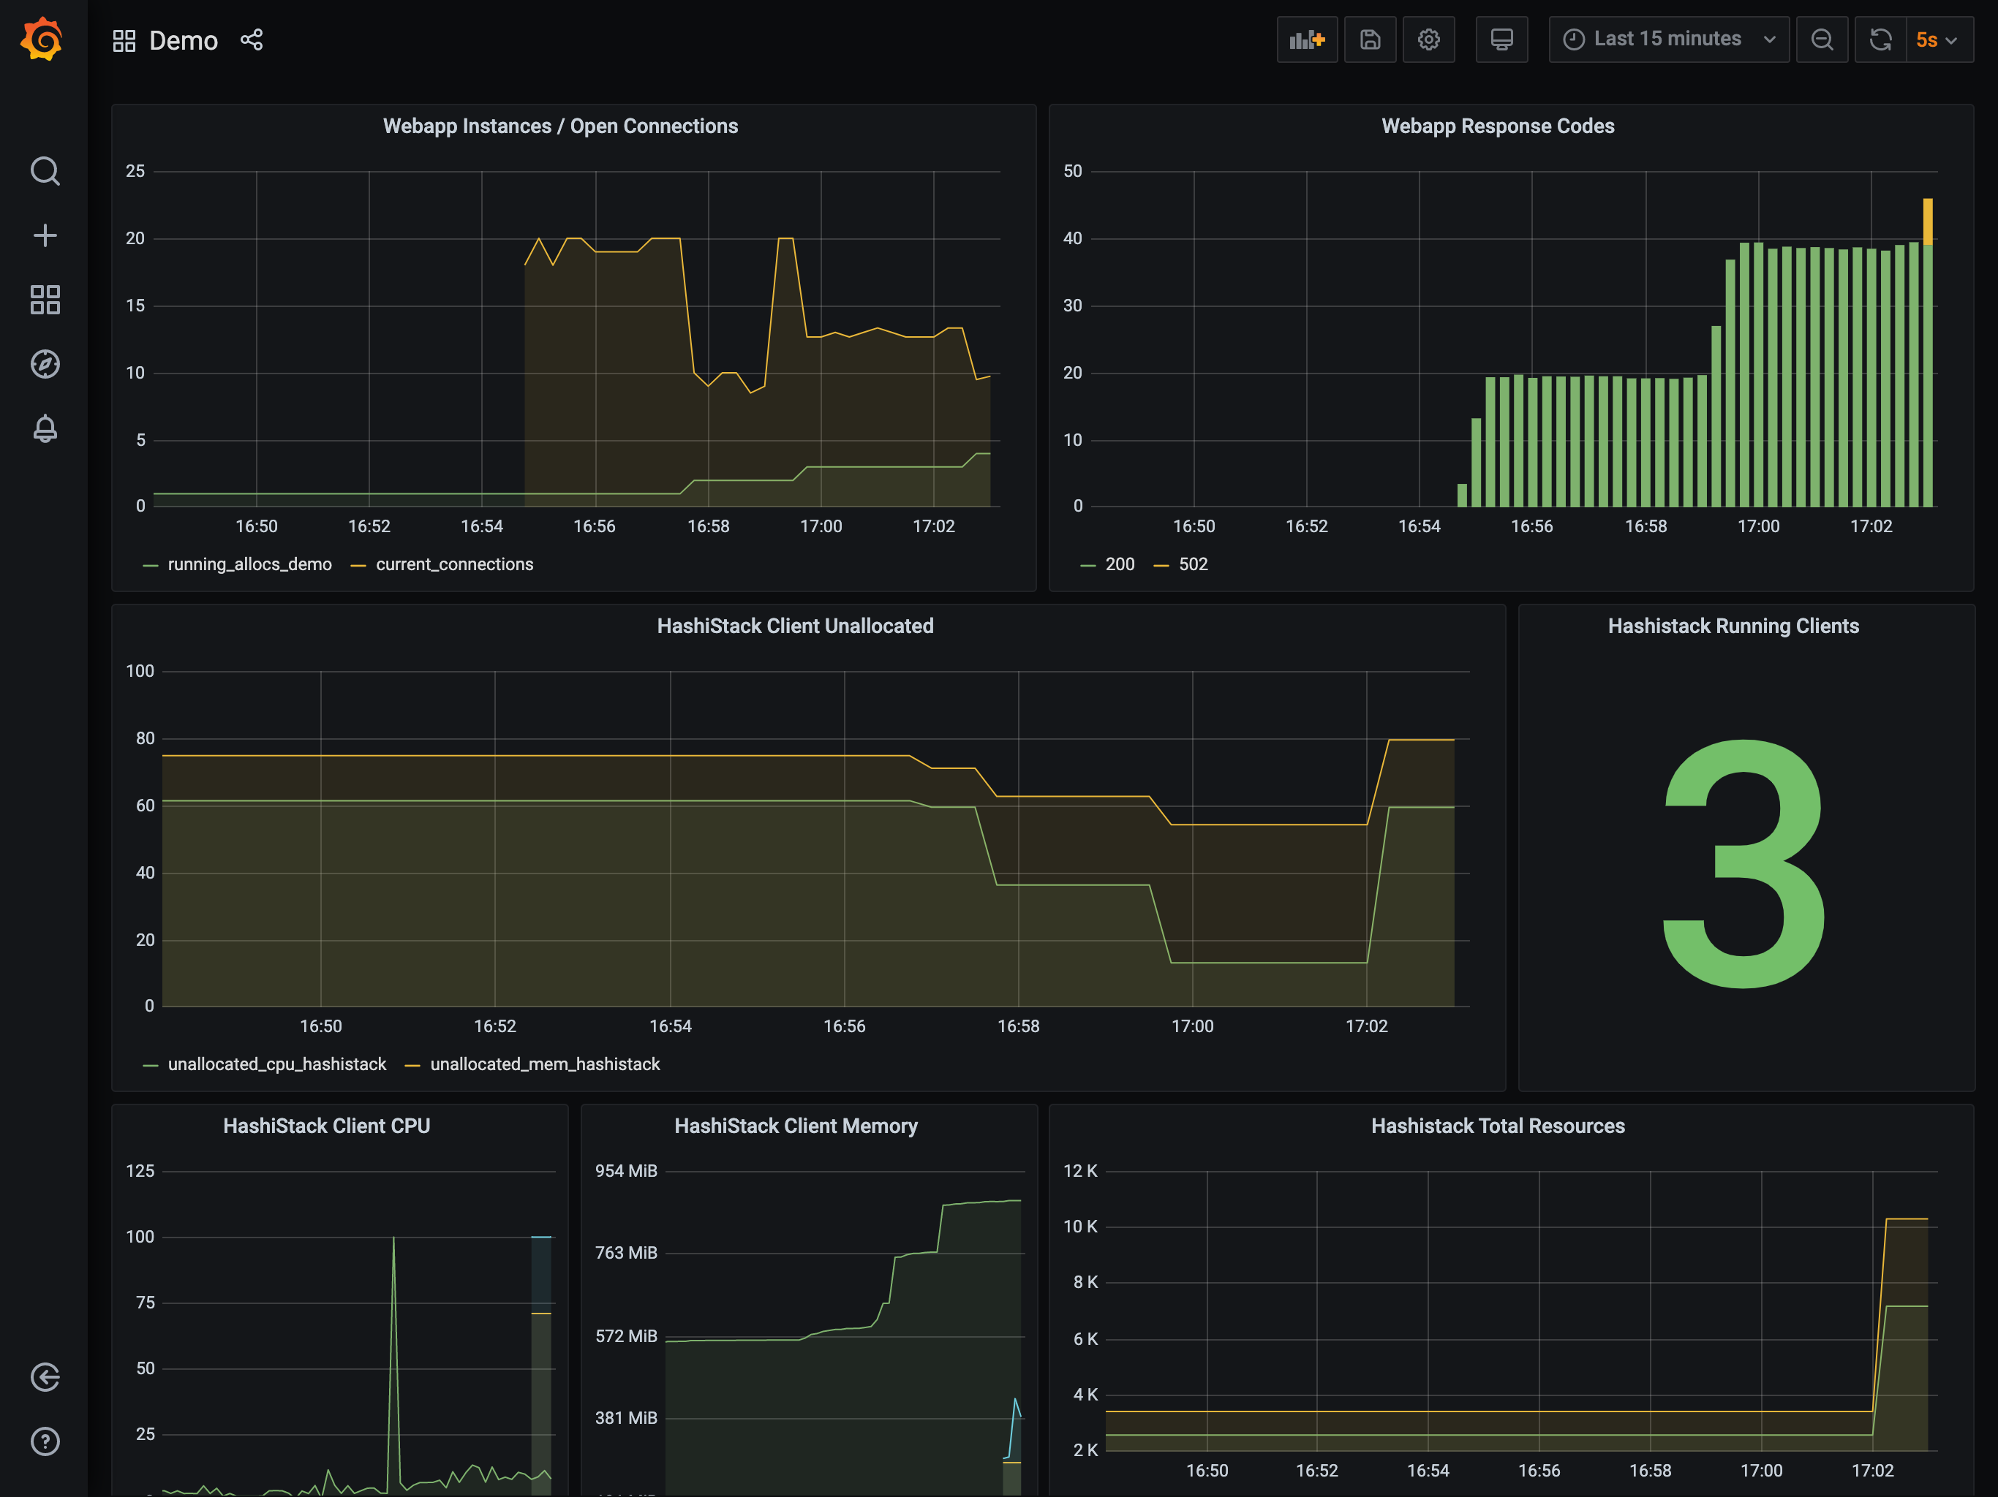Image resolution: width=1998 pixels, height=1497 pixels.
Task: Open the Grafana home logo
Action: point(42,41)
